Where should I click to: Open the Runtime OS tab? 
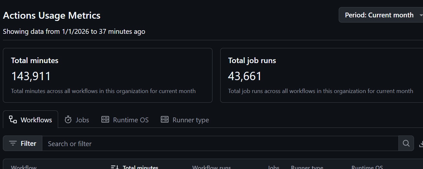click(x=131, y=120)
